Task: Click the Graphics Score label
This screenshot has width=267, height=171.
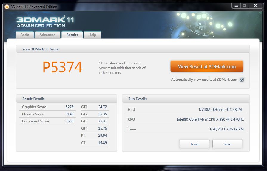Action: pos(34,107)
